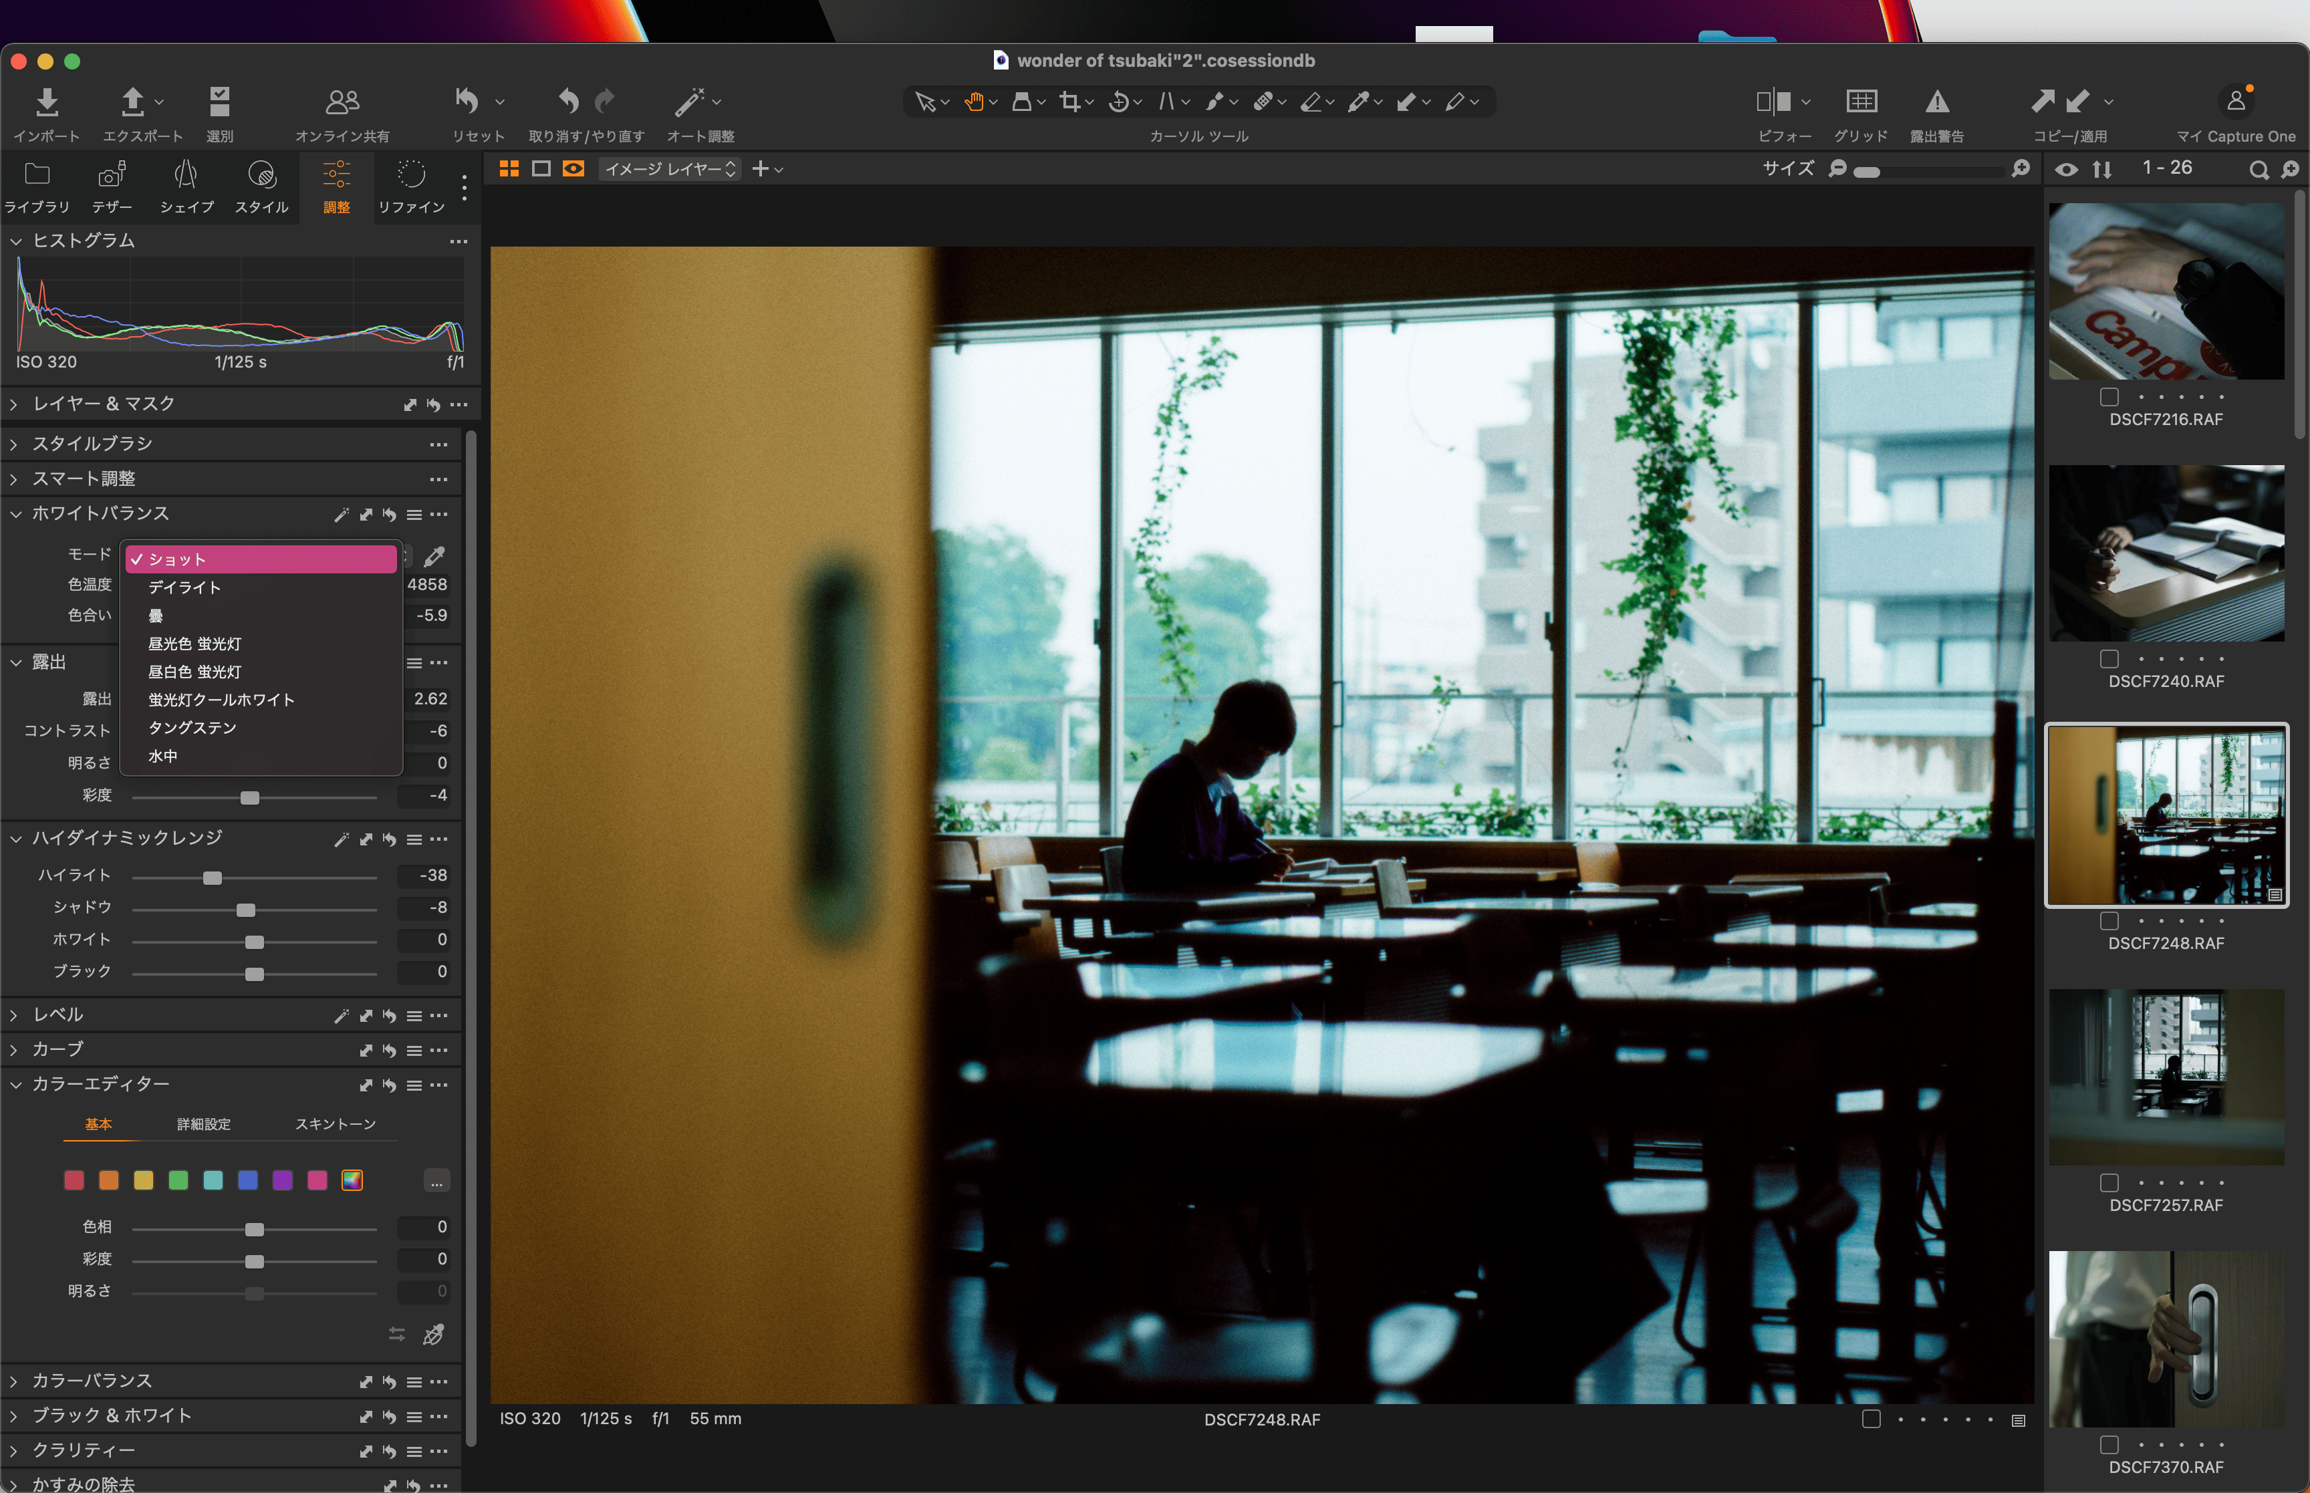Viewport: 2310px width, 1493px height.
Task: Pick white balance with eyedropper icon
Action: [x=435, y=555]
